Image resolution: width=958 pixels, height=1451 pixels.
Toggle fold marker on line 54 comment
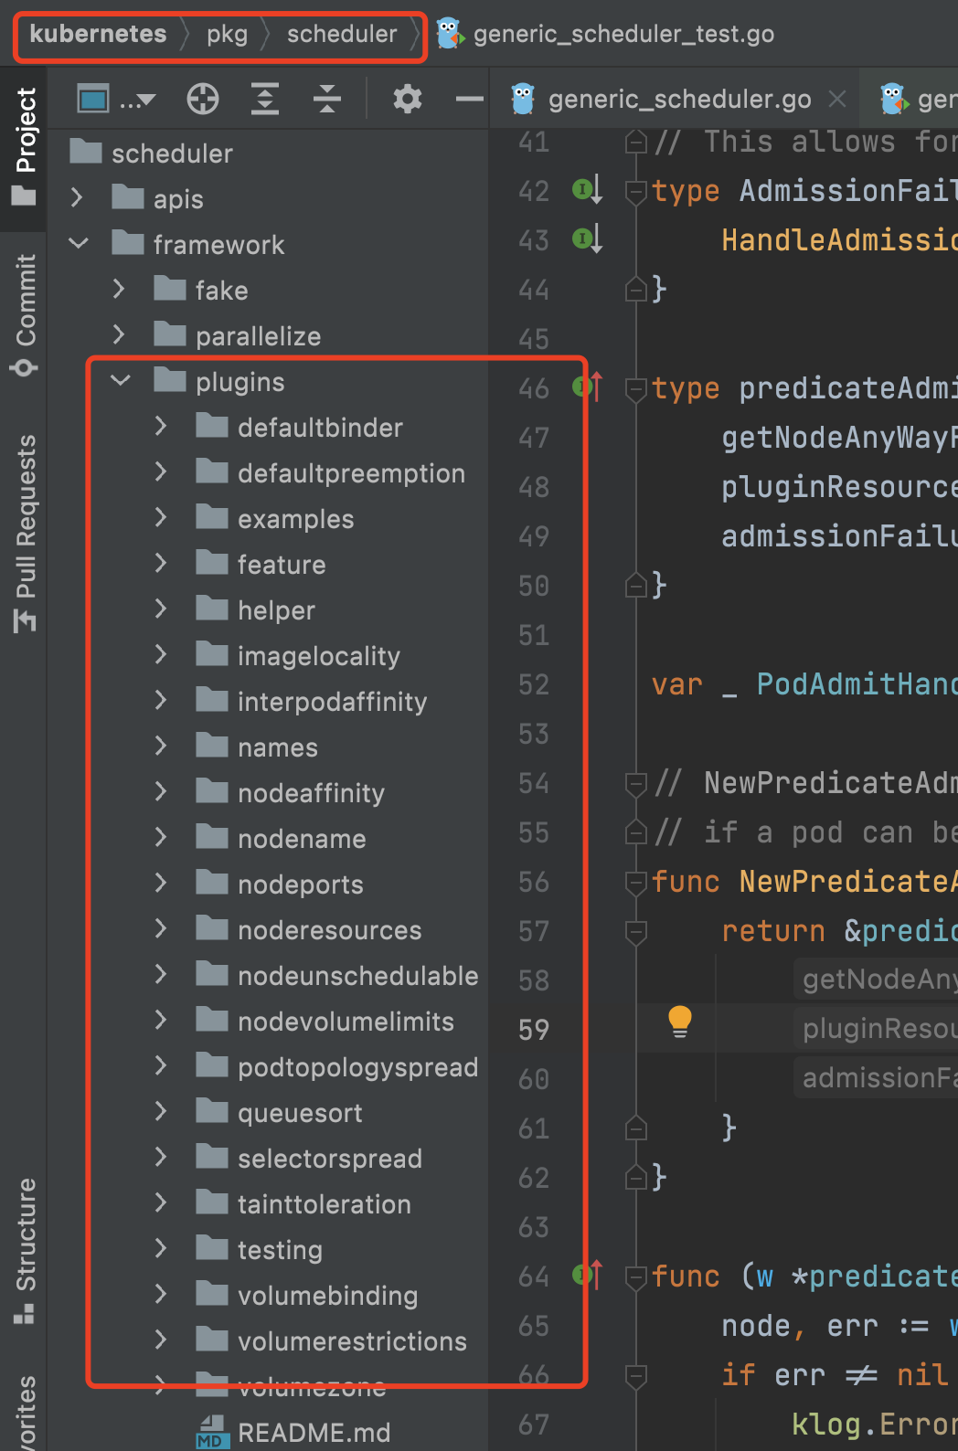(636, 784)
